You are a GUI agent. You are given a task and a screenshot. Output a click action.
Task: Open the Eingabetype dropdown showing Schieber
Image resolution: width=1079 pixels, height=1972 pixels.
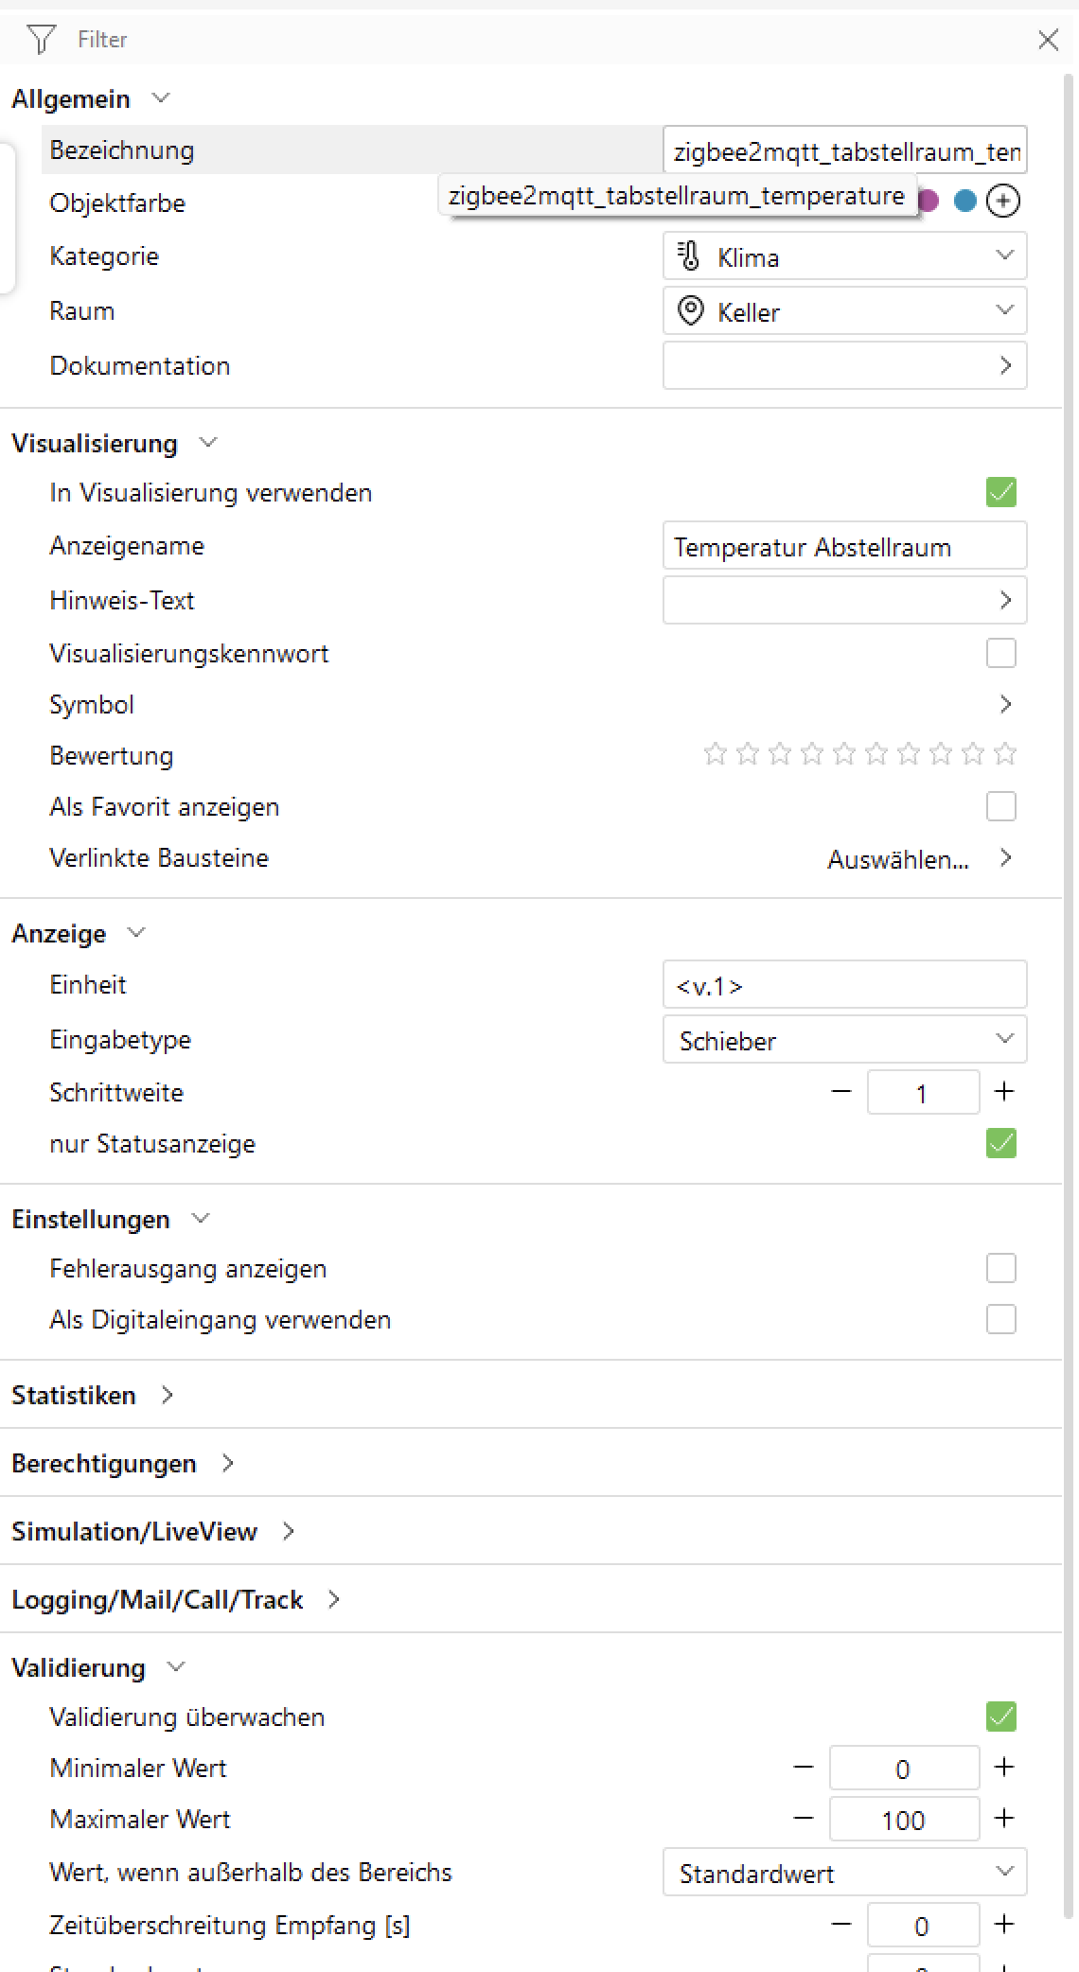(x=1005, y=1039)
